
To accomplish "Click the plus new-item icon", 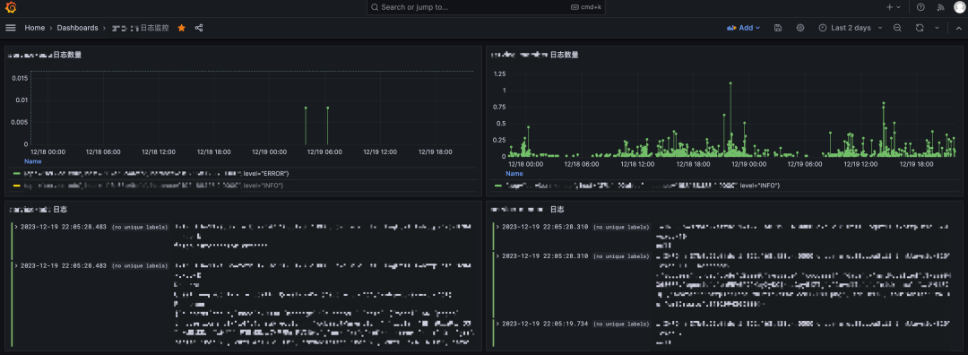I will pos(890,7).
